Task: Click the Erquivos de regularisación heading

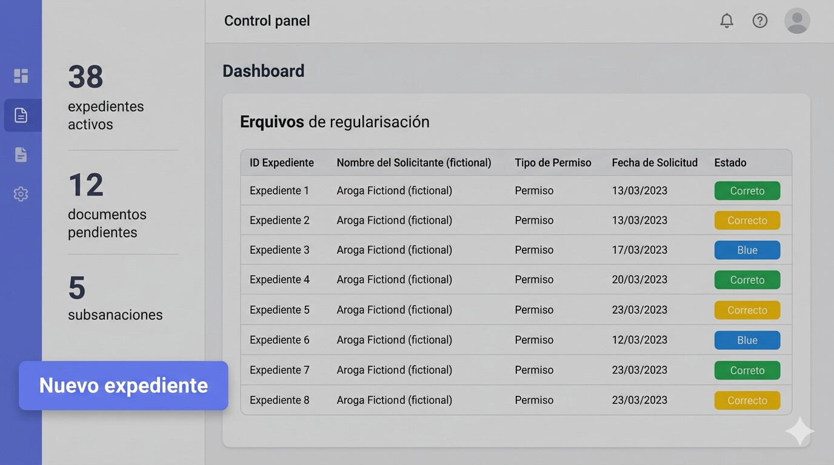Action: pos(335,122)
